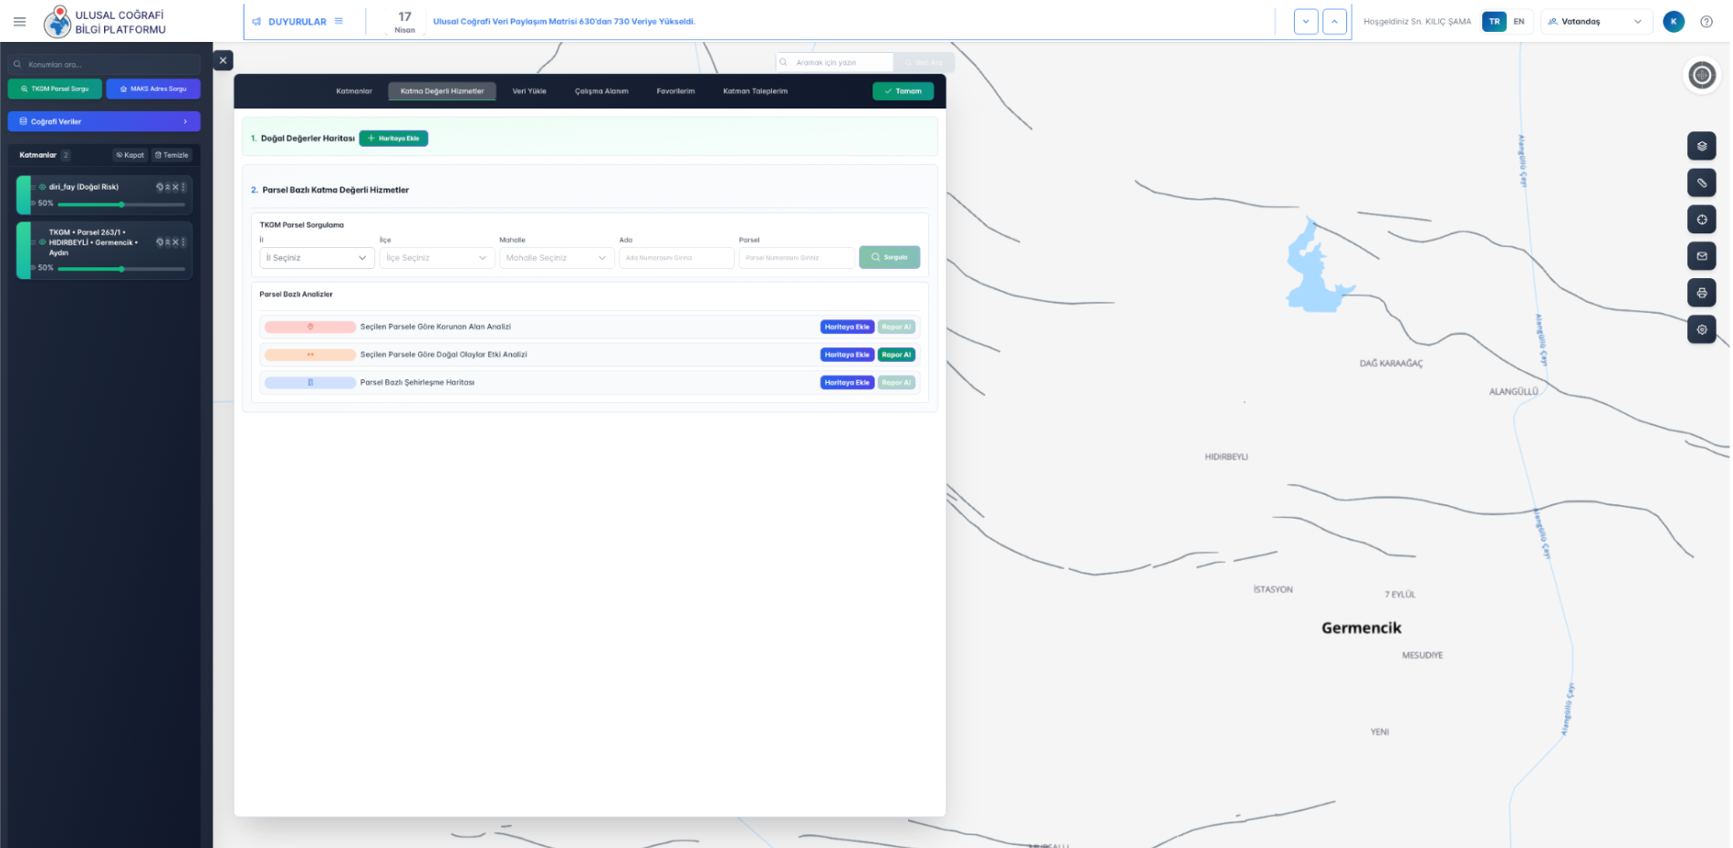Open style palette for TKGM Parsel layer
The height and width of the screenshot is (848, 1733).
tap(160, 243)
